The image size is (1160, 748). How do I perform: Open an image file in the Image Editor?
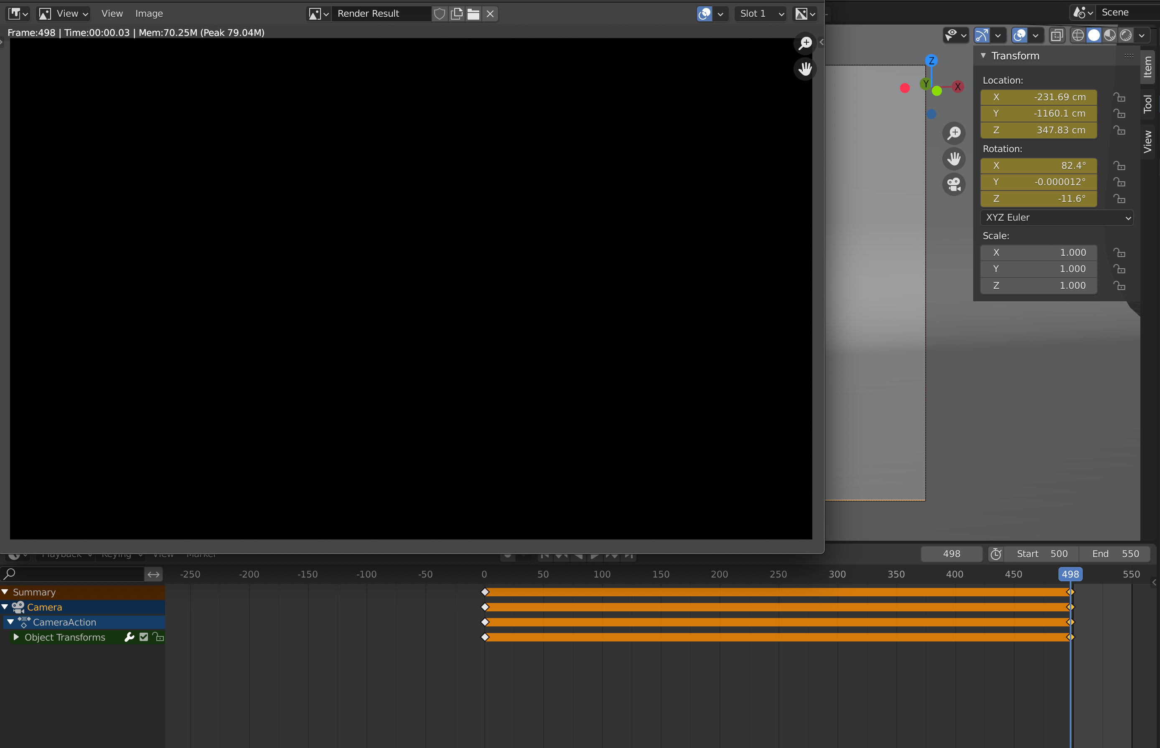(473, 14)
